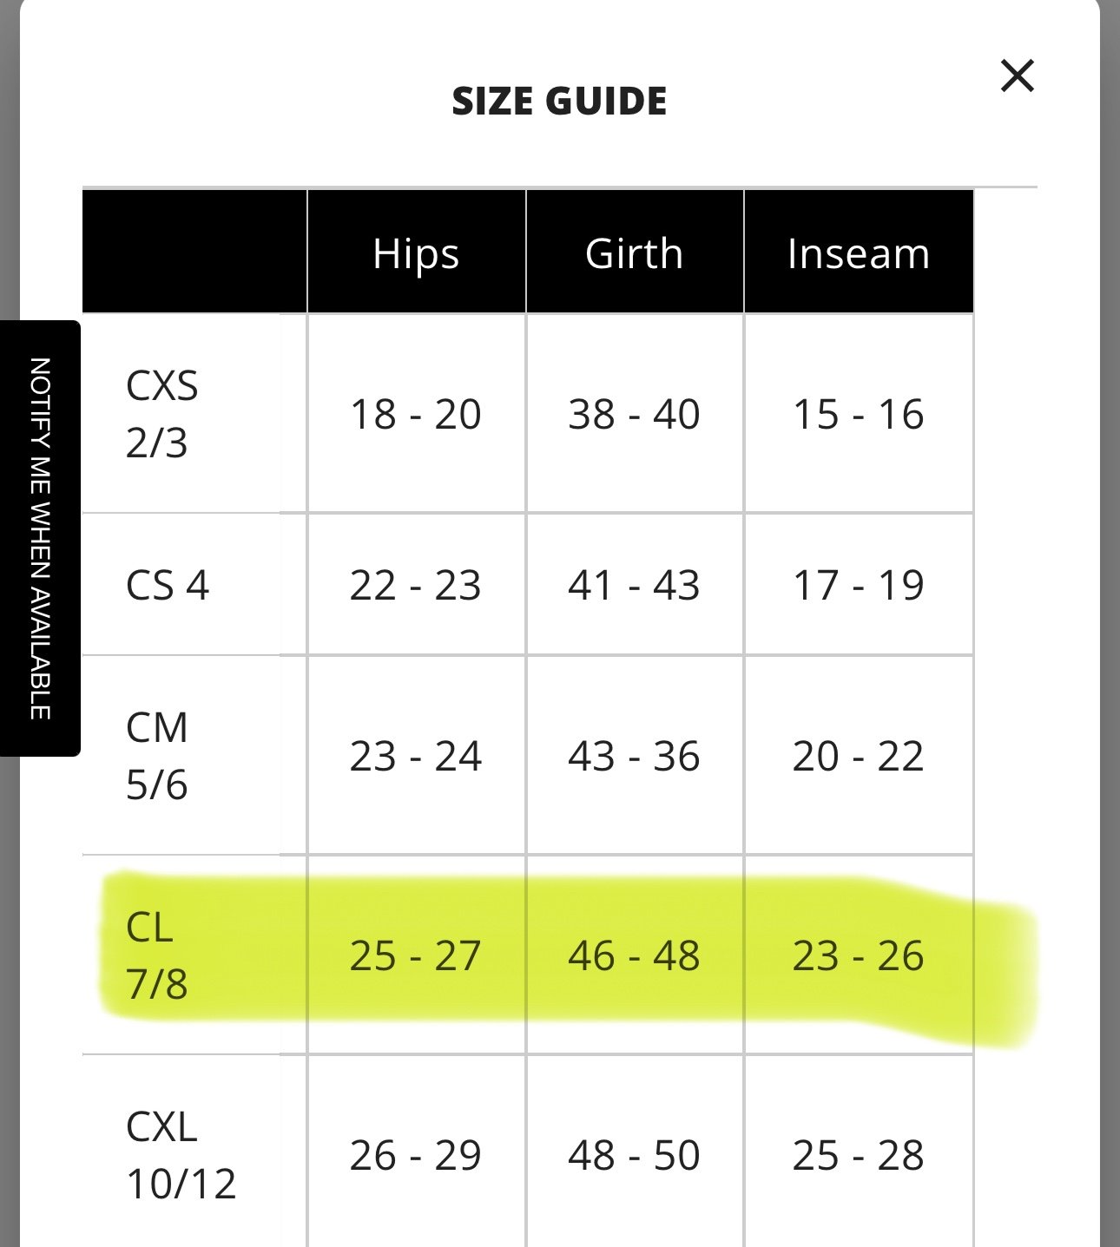Screen dimensions: 1120x1247
Task: Click the 38 - 40 girth cell
Action: [x=634, y=414]
